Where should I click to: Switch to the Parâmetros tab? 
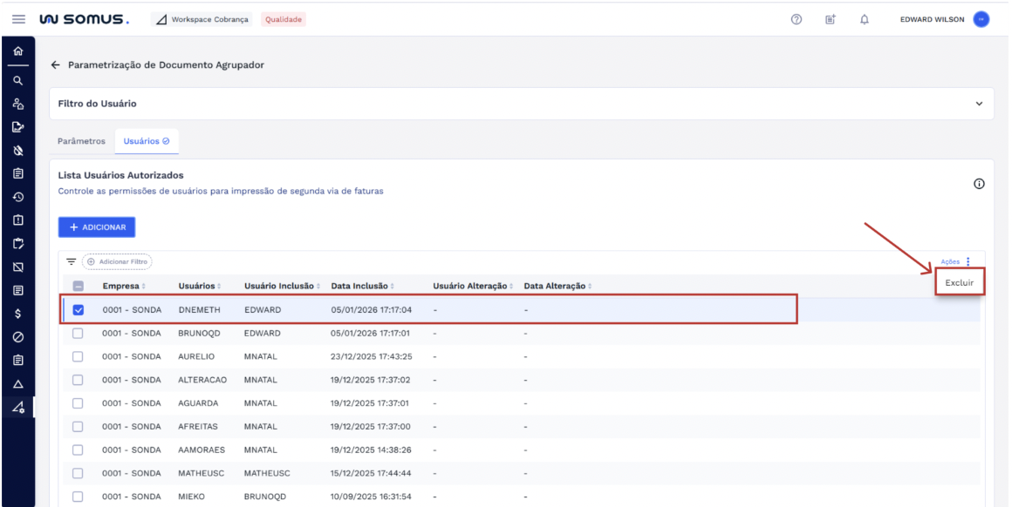click(x=81, y=141)
